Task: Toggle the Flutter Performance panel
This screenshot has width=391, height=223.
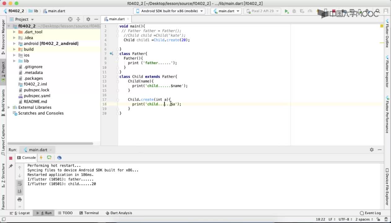Action: (387, 115)
